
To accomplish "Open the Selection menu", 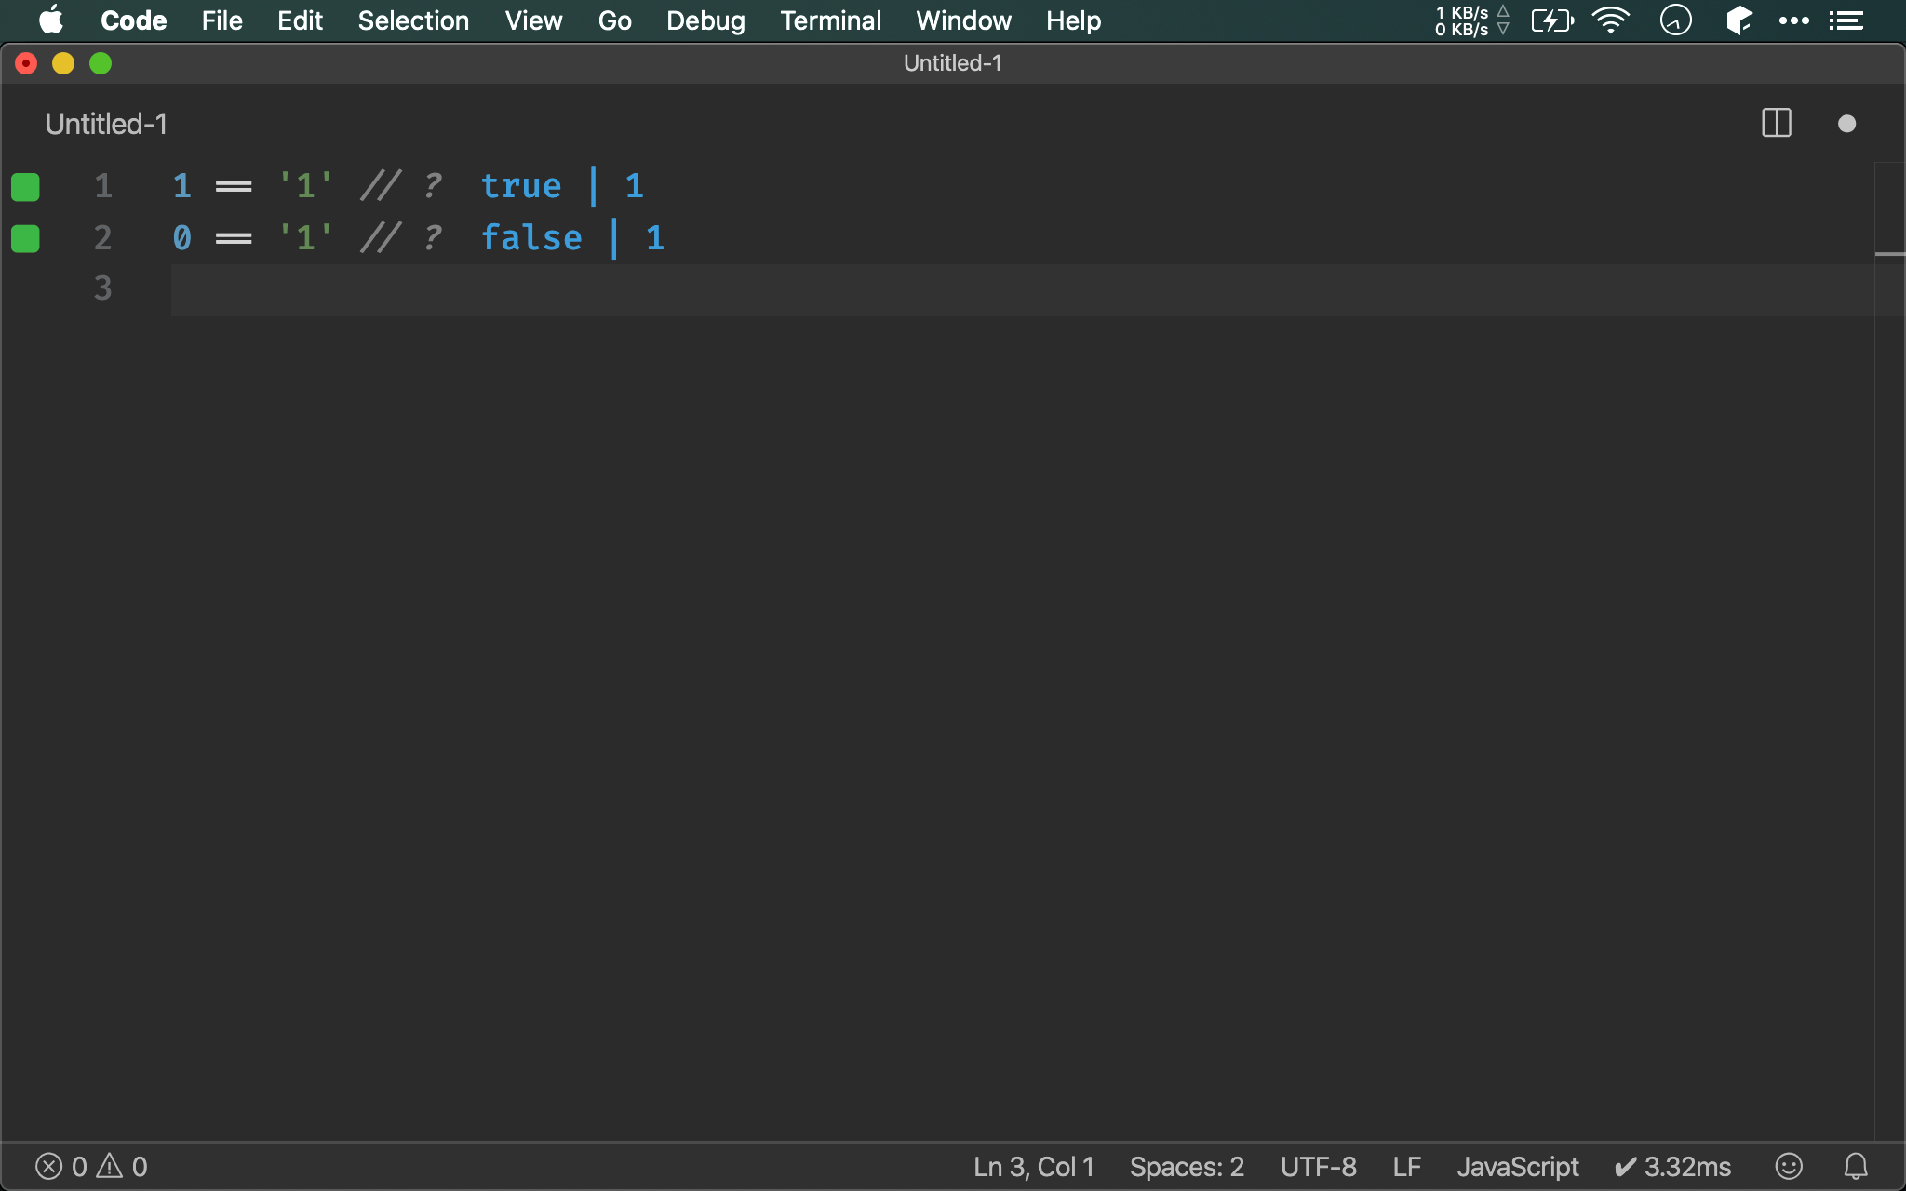I will click(x=413, y=20).
